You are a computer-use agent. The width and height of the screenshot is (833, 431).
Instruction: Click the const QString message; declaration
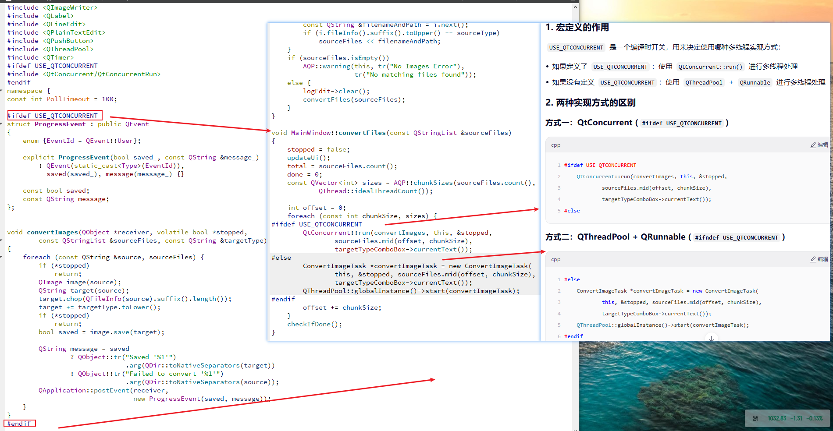click(x=66, y=199)
